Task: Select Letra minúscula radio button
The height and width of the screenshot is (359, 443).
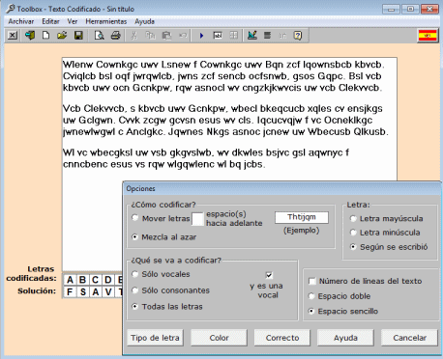Action: [x=353, y=233]
